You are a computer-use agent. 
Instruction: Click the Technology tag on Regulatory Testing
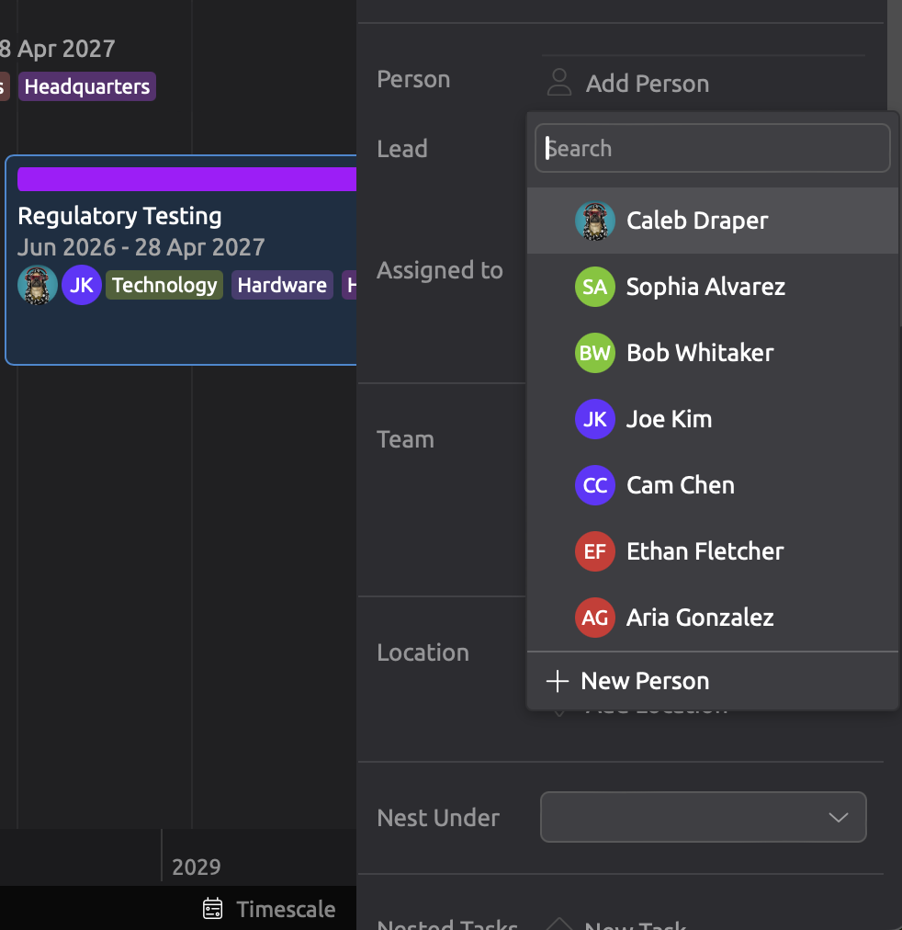click(164, 285)
